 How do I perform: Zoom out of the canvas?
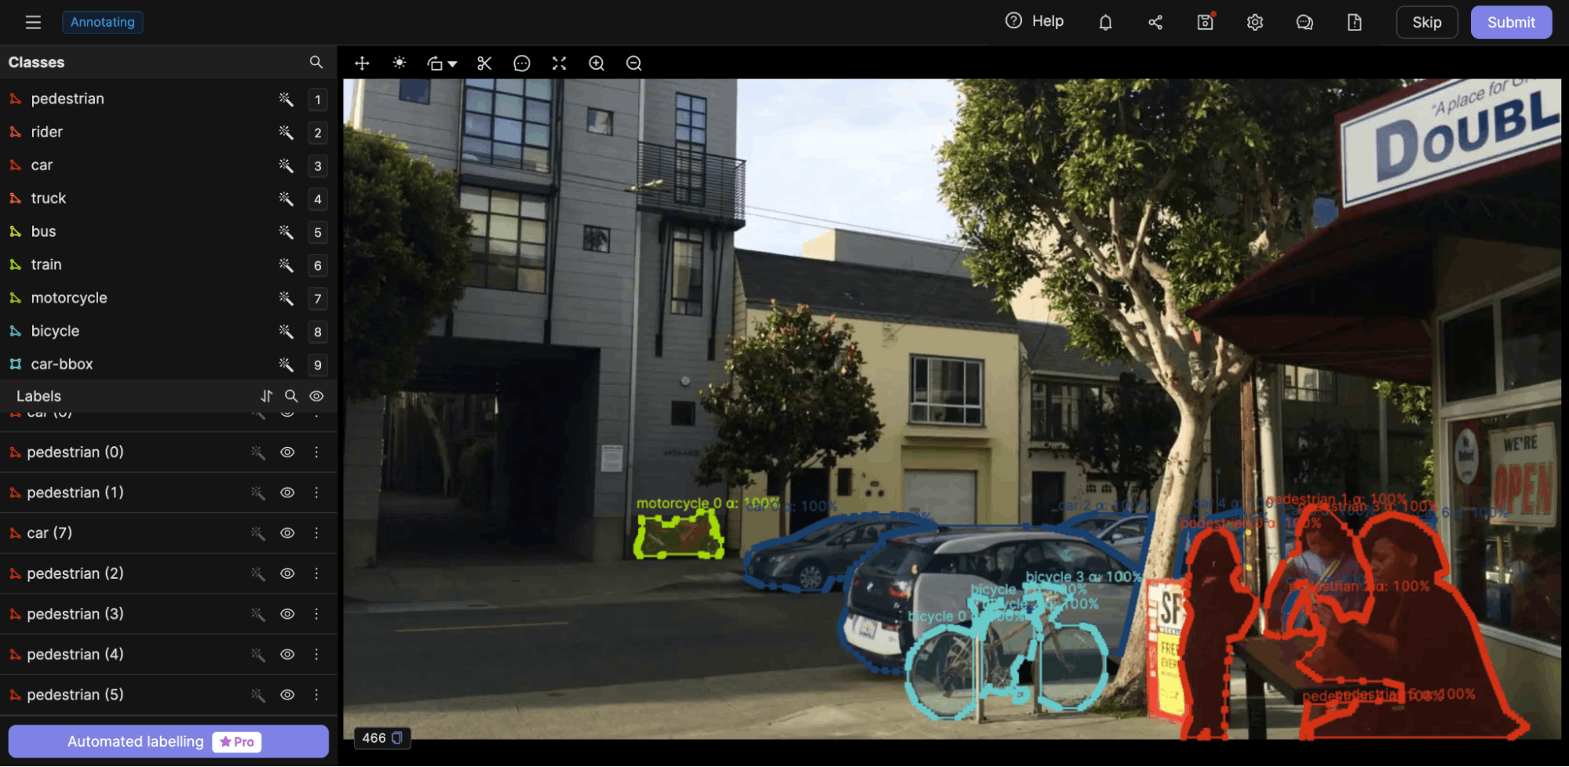pyautogui.click(x=634, y=63)
